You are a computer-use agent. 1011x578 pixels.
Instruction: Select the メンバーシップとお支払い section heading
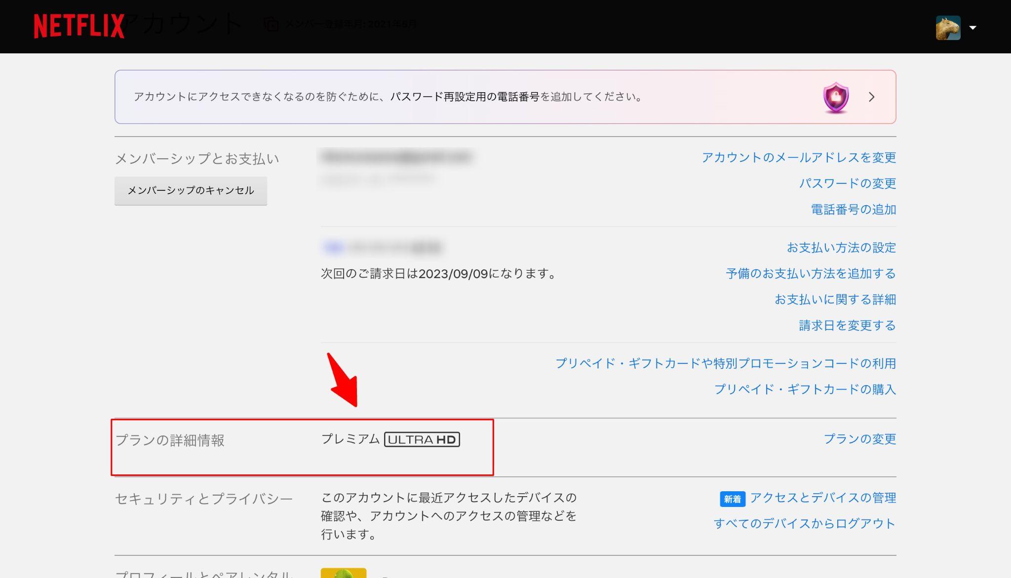(x=197, y=159)
